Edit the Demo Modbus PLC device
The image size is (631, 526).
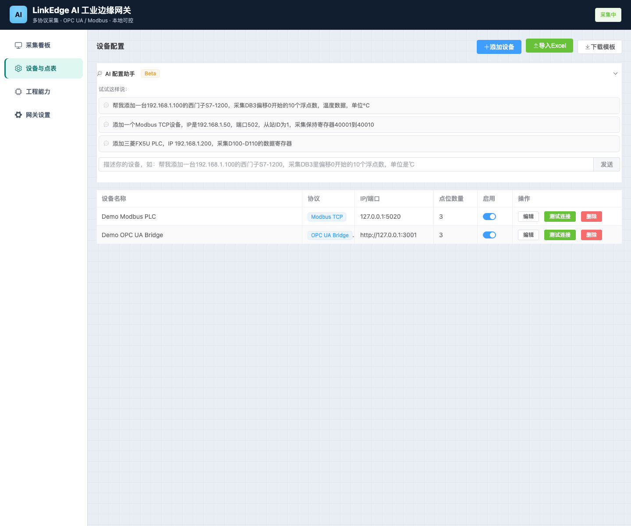tap(528, 217)
